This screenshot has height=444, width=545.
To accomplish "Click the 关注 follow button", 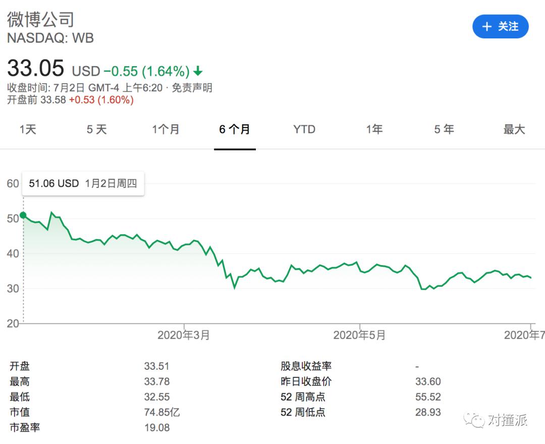I will 500,27.
